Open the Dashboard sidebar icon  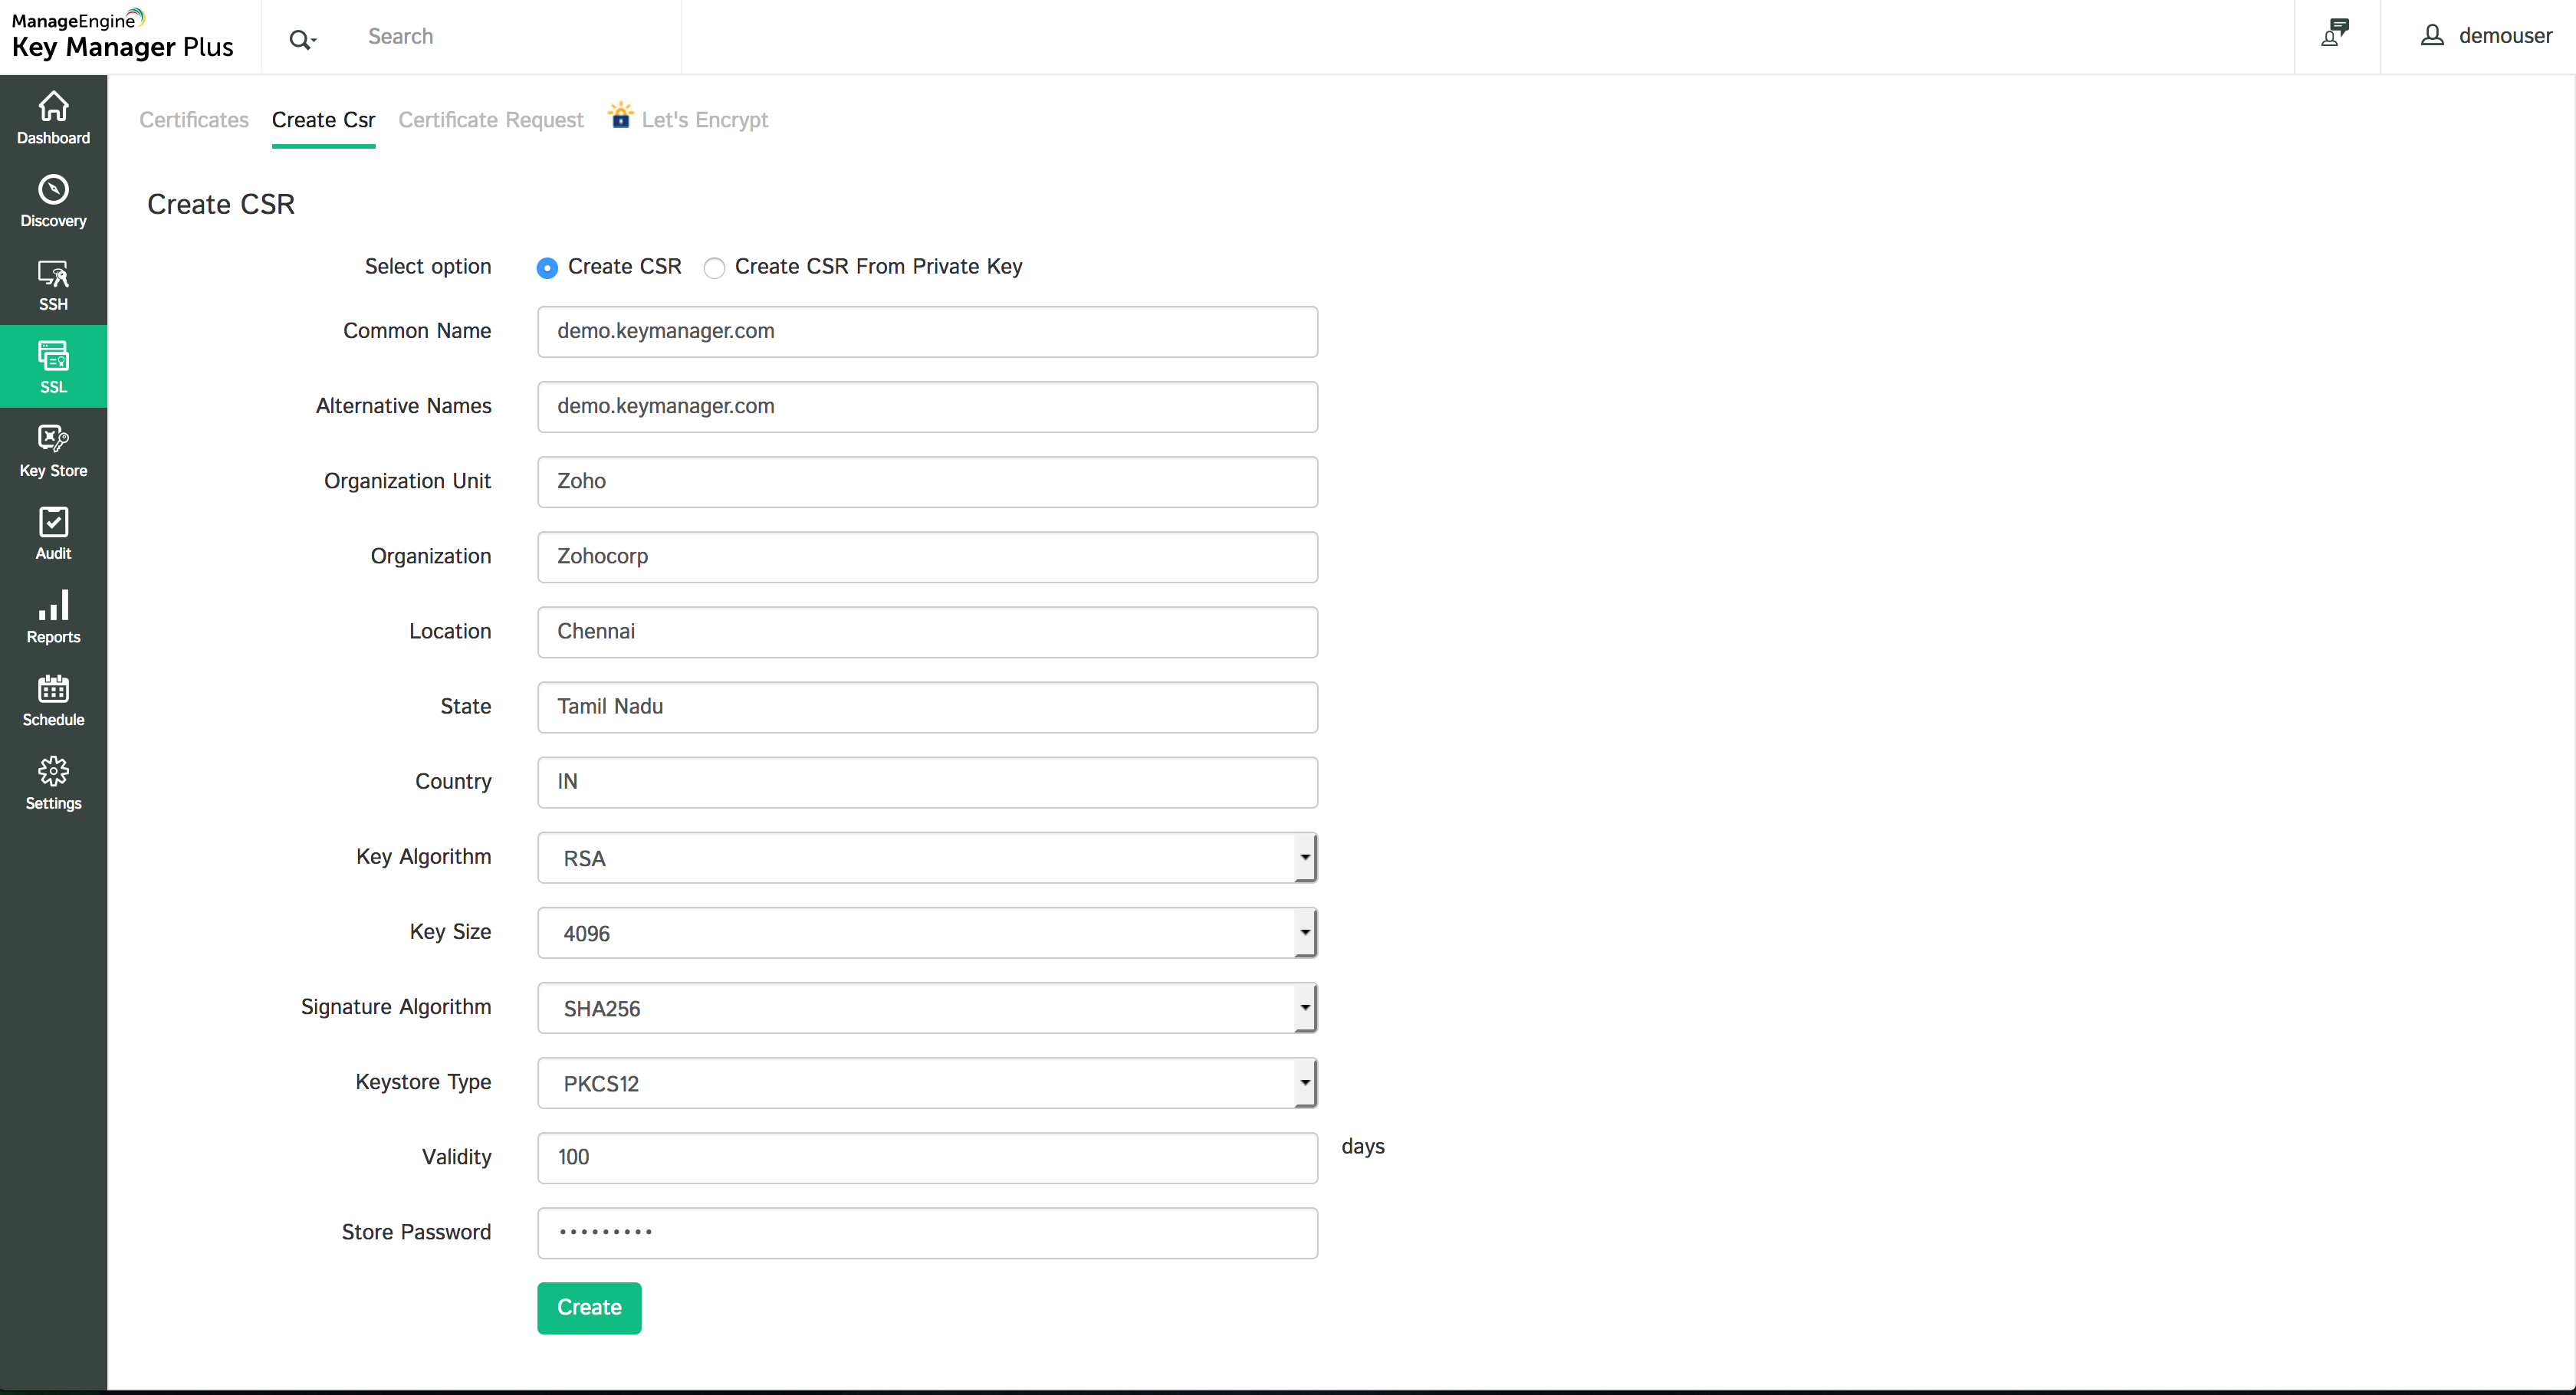point(53,117)
